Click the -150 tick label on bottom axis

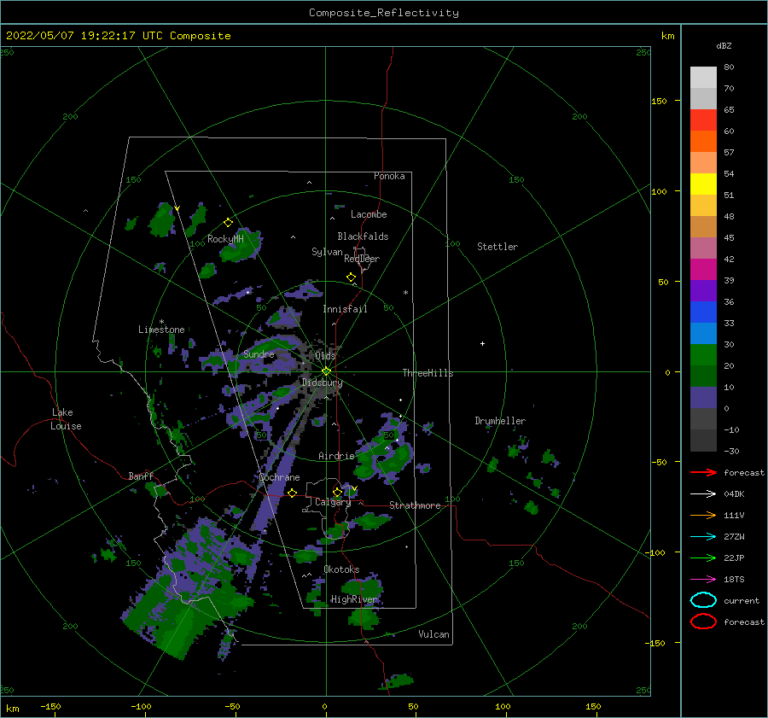(x=50, y=706)
